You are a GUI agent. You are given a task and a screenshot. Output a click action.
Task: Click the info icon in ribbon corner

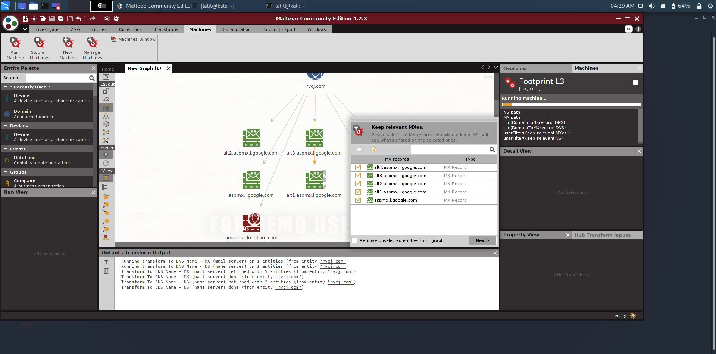click(x=638, y=29)
